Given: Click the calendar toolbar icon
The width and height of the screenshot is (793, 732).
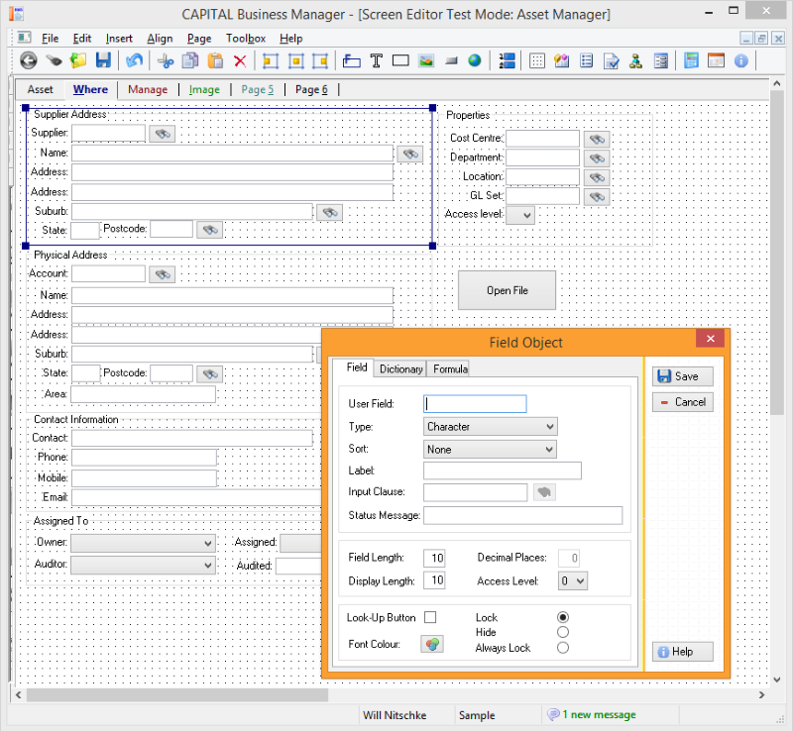Looking at the screenshot, I should pos(716,60).
